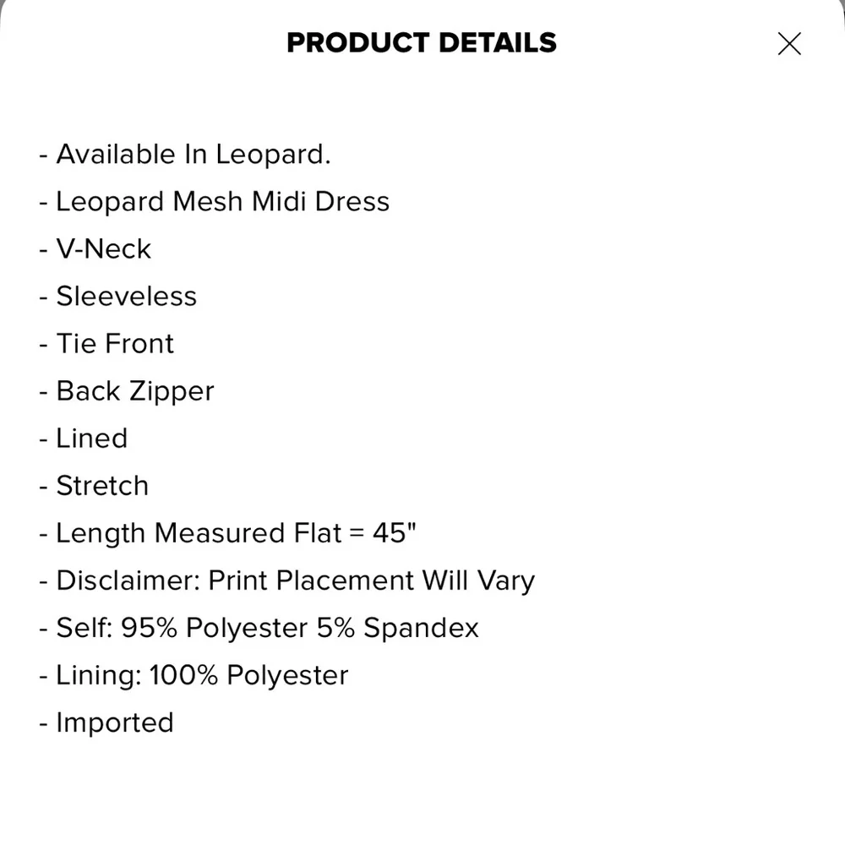This screenshot has height=845, width=845.
Task: Click the Imported detail line
Action: tap(114, 722)
